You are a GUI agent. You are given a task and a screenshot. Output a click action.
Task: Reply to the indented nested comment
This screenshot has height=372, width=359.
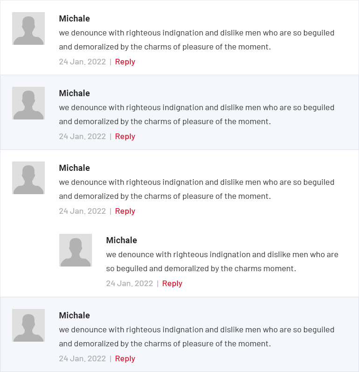point(172,283)
